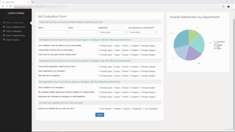Choose Neutral for overall job satisfaction
Image resolution: width=235 pixels, height=132 pixels.
click(123, 109)
